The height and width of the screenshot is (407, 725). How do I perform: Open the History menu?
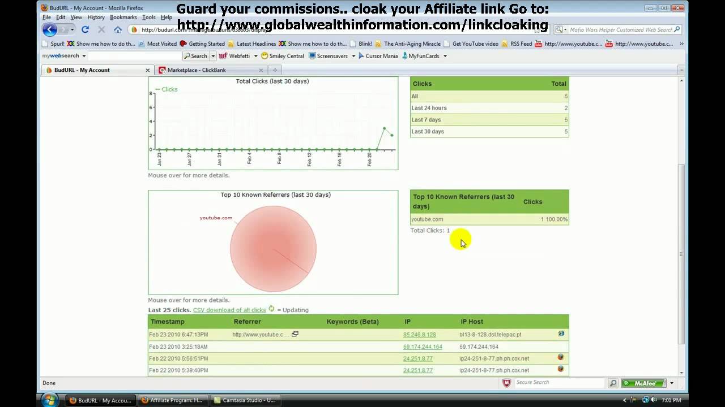[96, 18]
